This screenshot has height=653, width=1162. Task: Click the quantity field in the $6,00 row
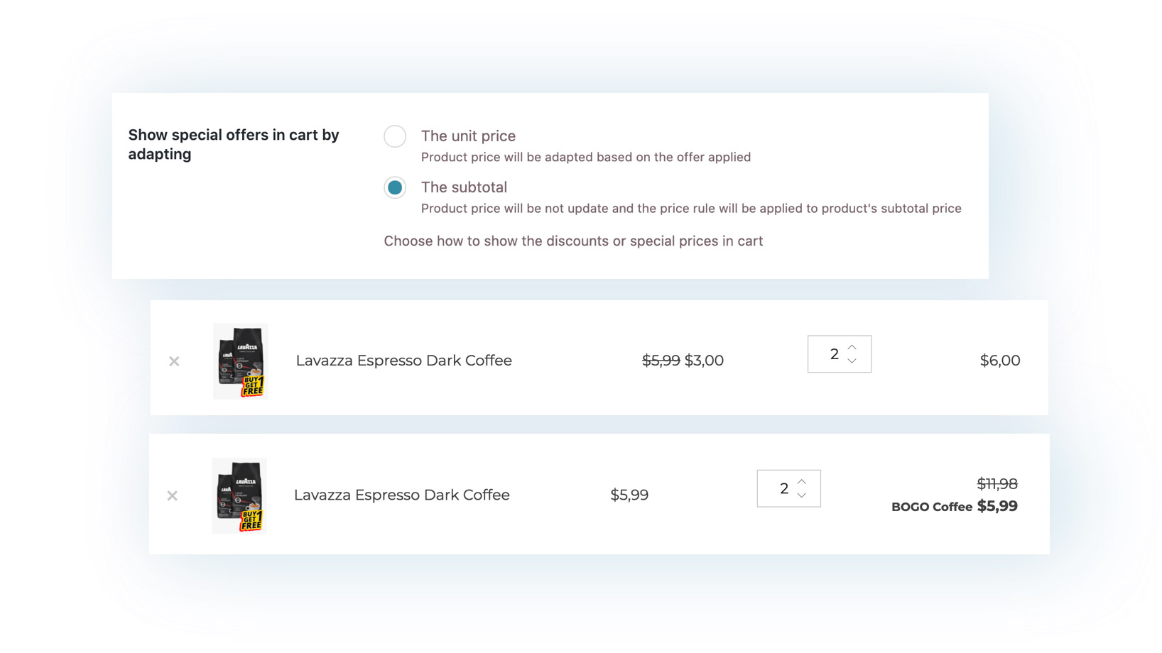coord(840,354)
